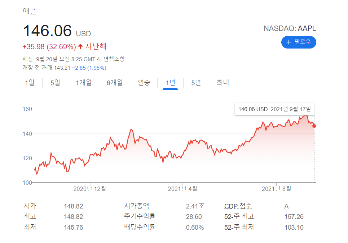Select the 1일 time range tab
348x243 pixels.
click(30, 83)
